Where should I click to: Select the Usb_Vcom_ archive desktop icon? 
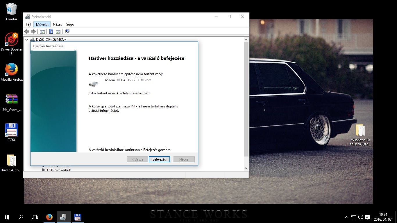pyautogui.click(x=12, y=102)
